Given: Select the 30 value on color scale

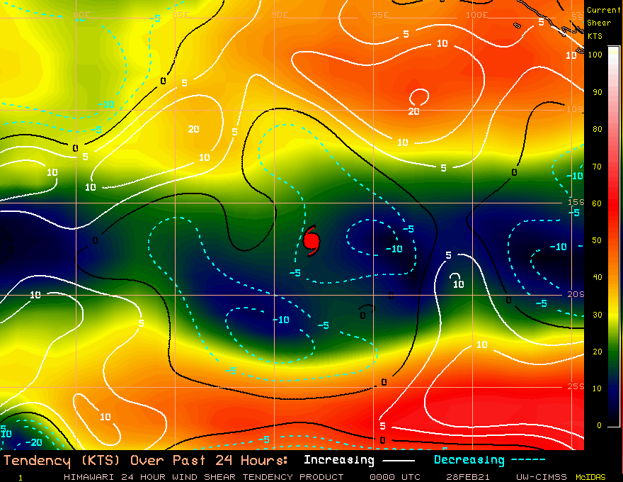Looking at the screenshot, I should [598, 315].
